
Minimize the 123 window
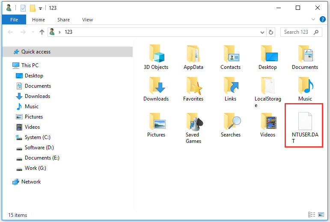[279, 8]
